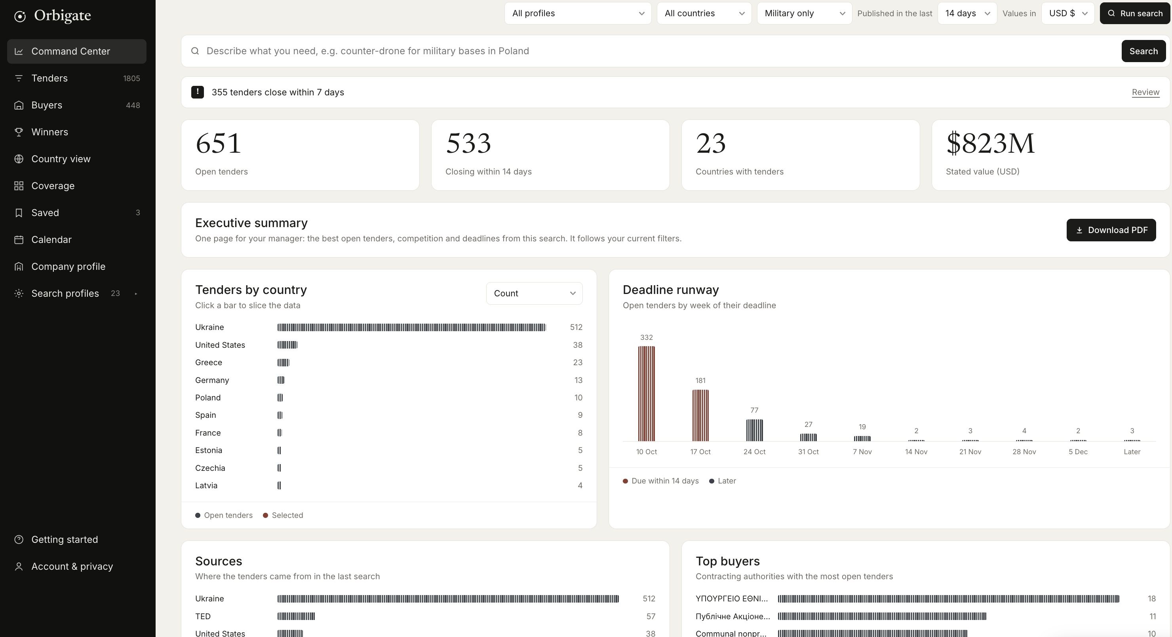
Task: Open Account & privacy settings
Action: coord(76,566)
